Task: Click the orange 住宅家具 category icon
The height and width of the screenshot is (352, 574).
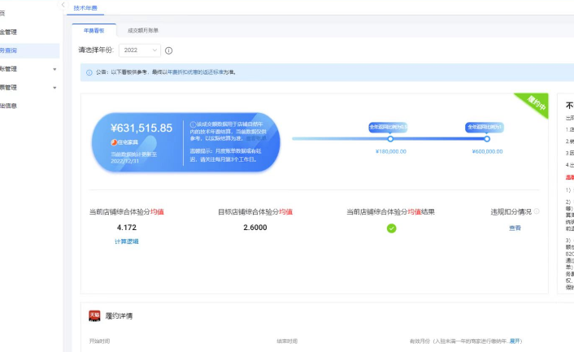Action: coord(114,142)
